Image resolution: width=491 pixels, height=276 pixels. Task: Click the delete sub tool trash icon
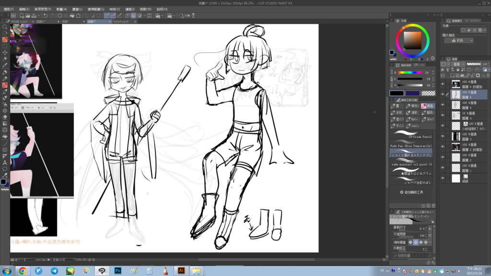pyautogui.click(x=433, y=206)
